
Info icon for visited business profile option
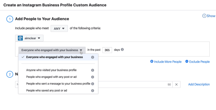coord(93,70)
